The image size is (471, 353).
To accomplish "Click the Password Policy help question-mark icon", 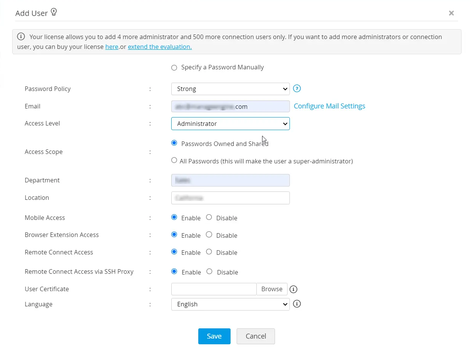I will 297,89.
